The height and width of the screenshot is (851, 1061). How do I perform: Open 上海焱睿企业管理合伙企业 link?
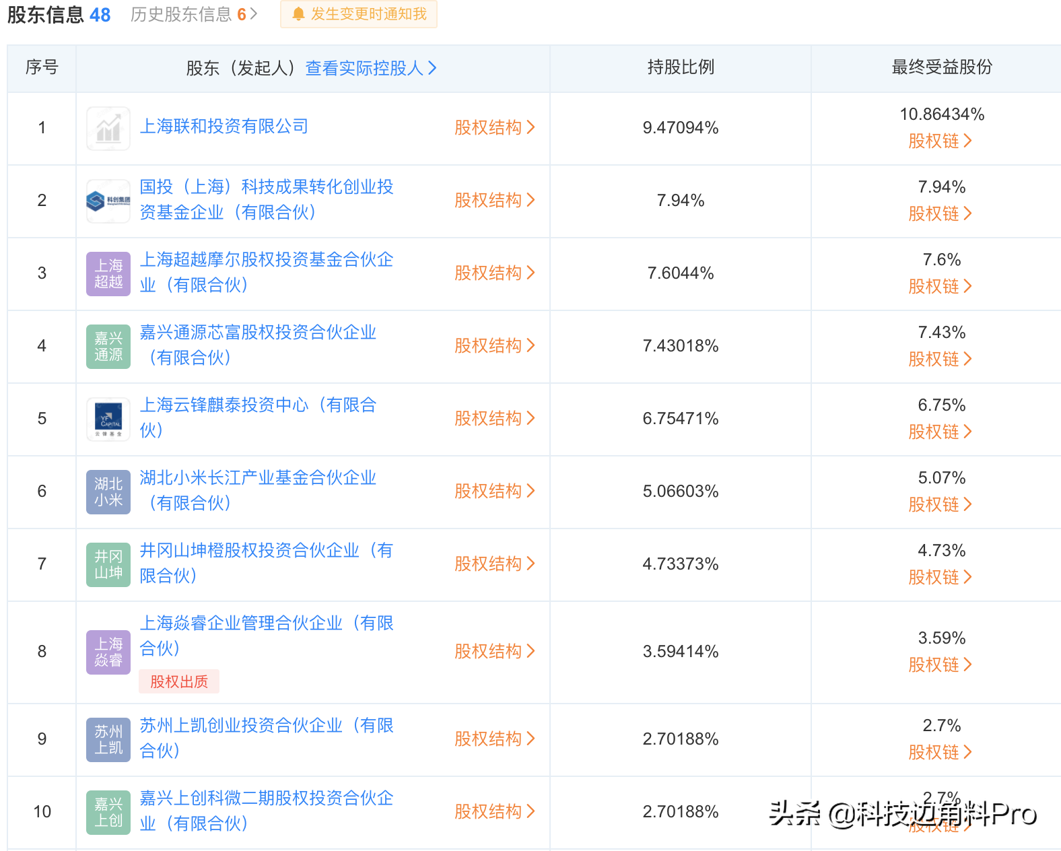coord(267,636)
